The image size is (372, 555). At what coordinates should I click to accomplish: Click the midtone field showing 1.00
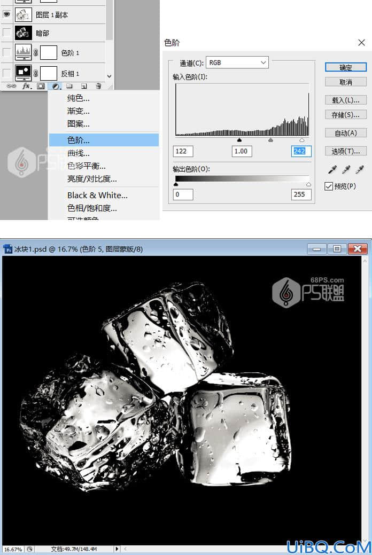pos(242,151)
